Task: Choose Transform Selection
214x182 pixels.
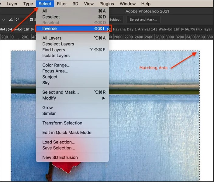Action: coord(72,123)
